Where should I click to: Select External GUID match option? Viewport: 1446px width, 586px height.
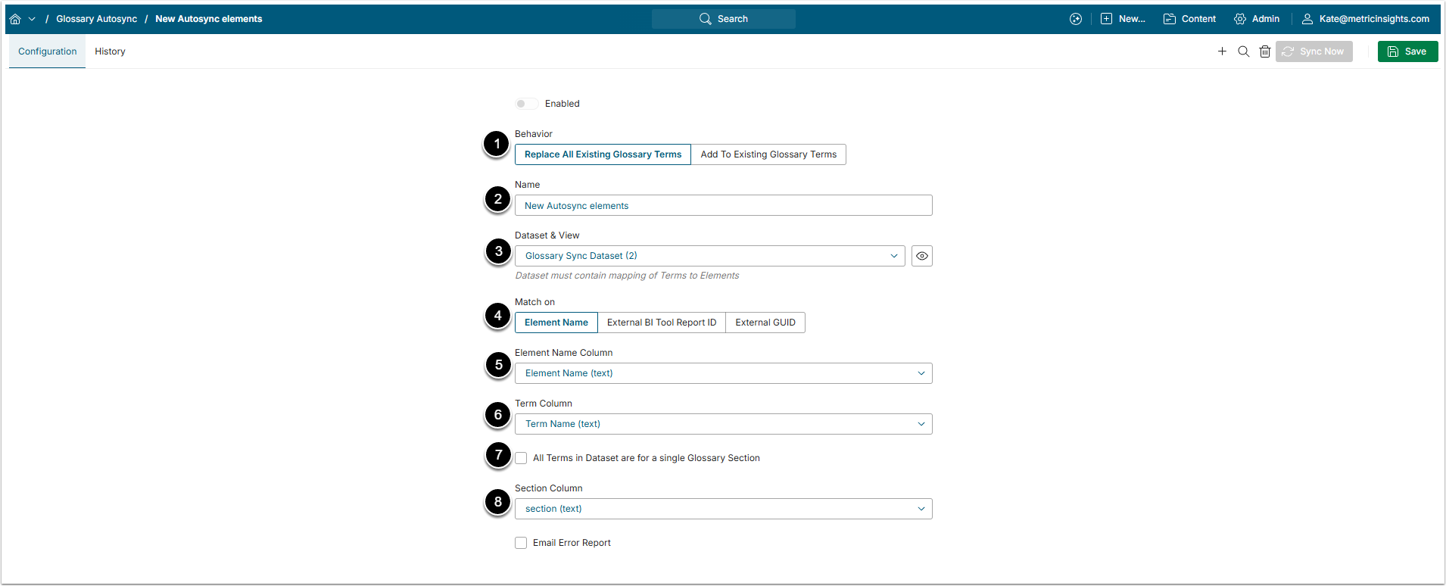[765, 323]
